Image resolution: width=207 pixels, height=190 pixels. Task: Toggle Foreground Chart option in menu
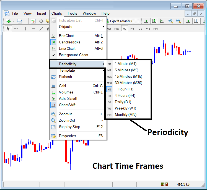[73, 55]
